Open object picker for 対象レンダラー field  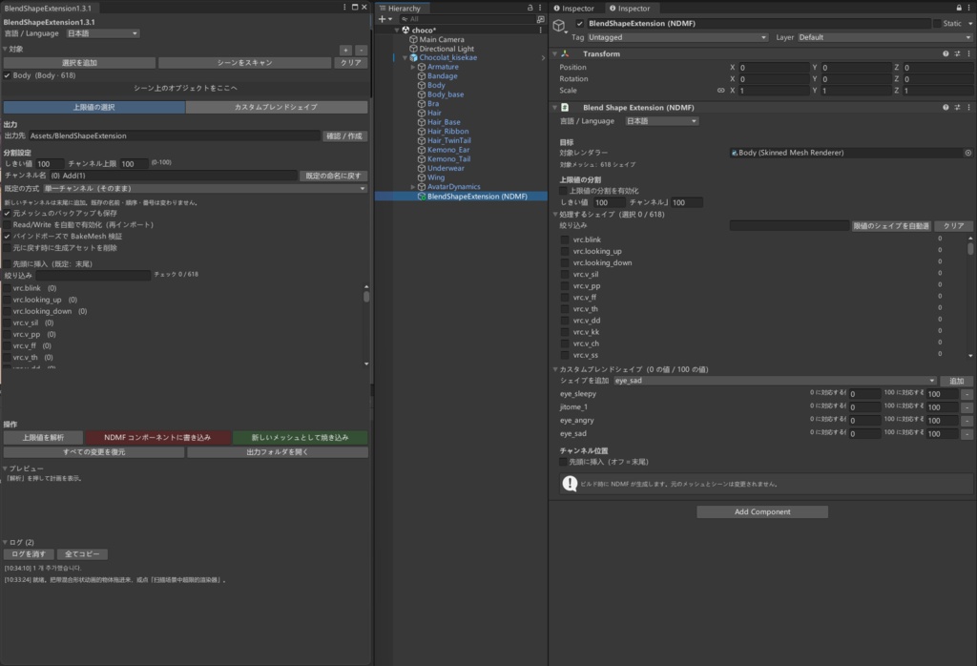968,153
